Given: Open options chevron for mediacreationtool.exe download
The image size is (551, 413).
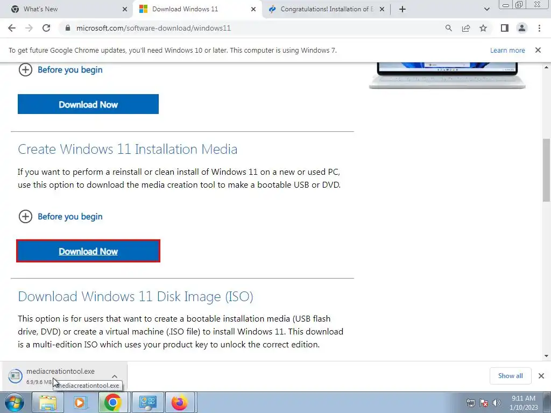Looking at the screenshot, I should (x=115, y=376).
